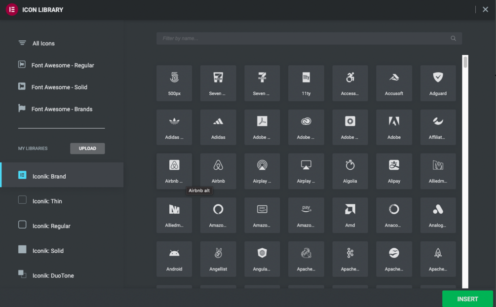This screenshot has width=496, height=307.
Task: Choose the Adobe icon with square chip symbol
Action: point(350,127)
